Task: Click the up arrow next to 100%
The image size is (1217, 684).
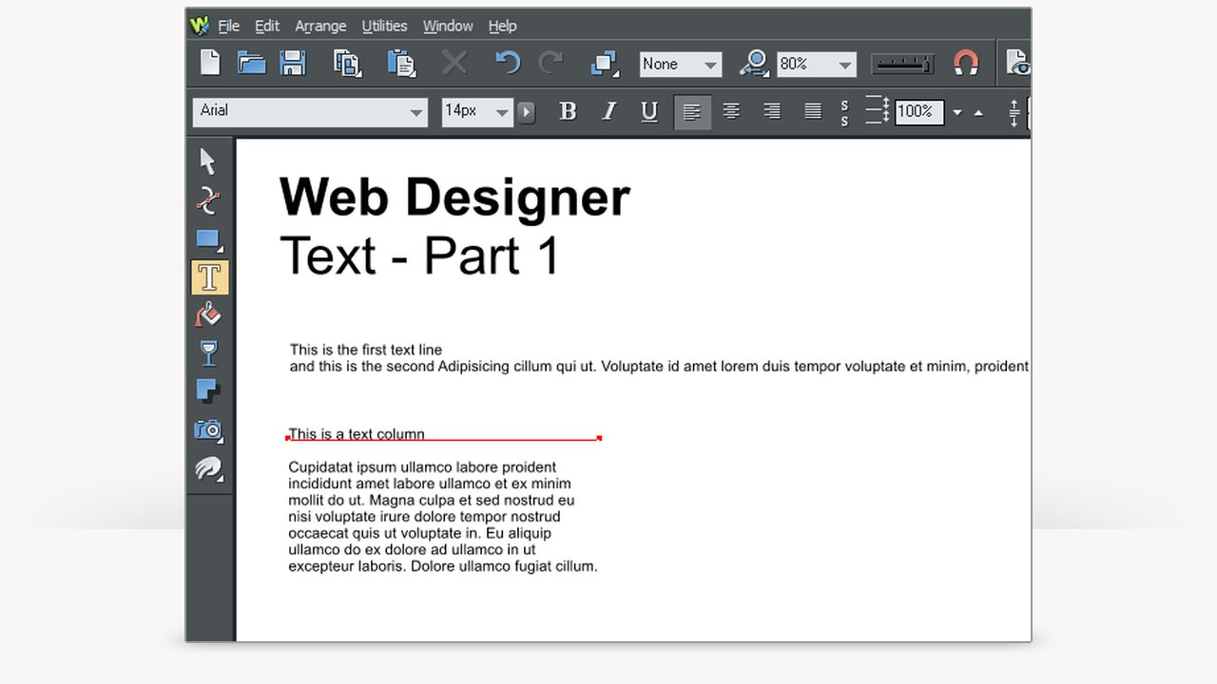Action: (978, 113)
